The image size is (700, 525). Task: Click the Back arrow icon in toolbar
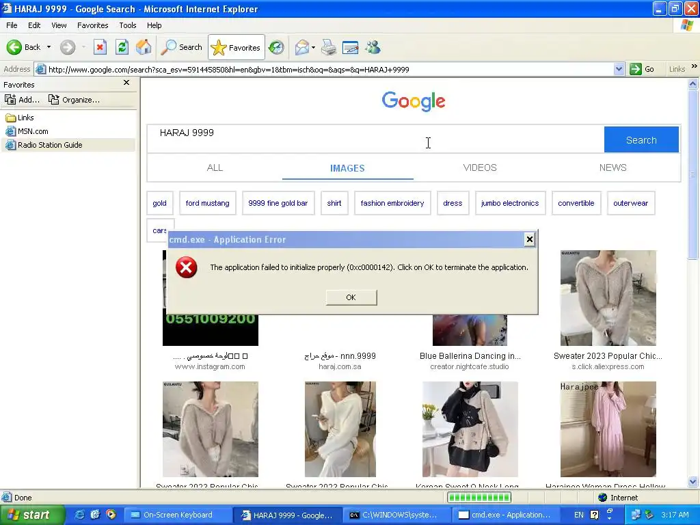(x=14, y=47)
